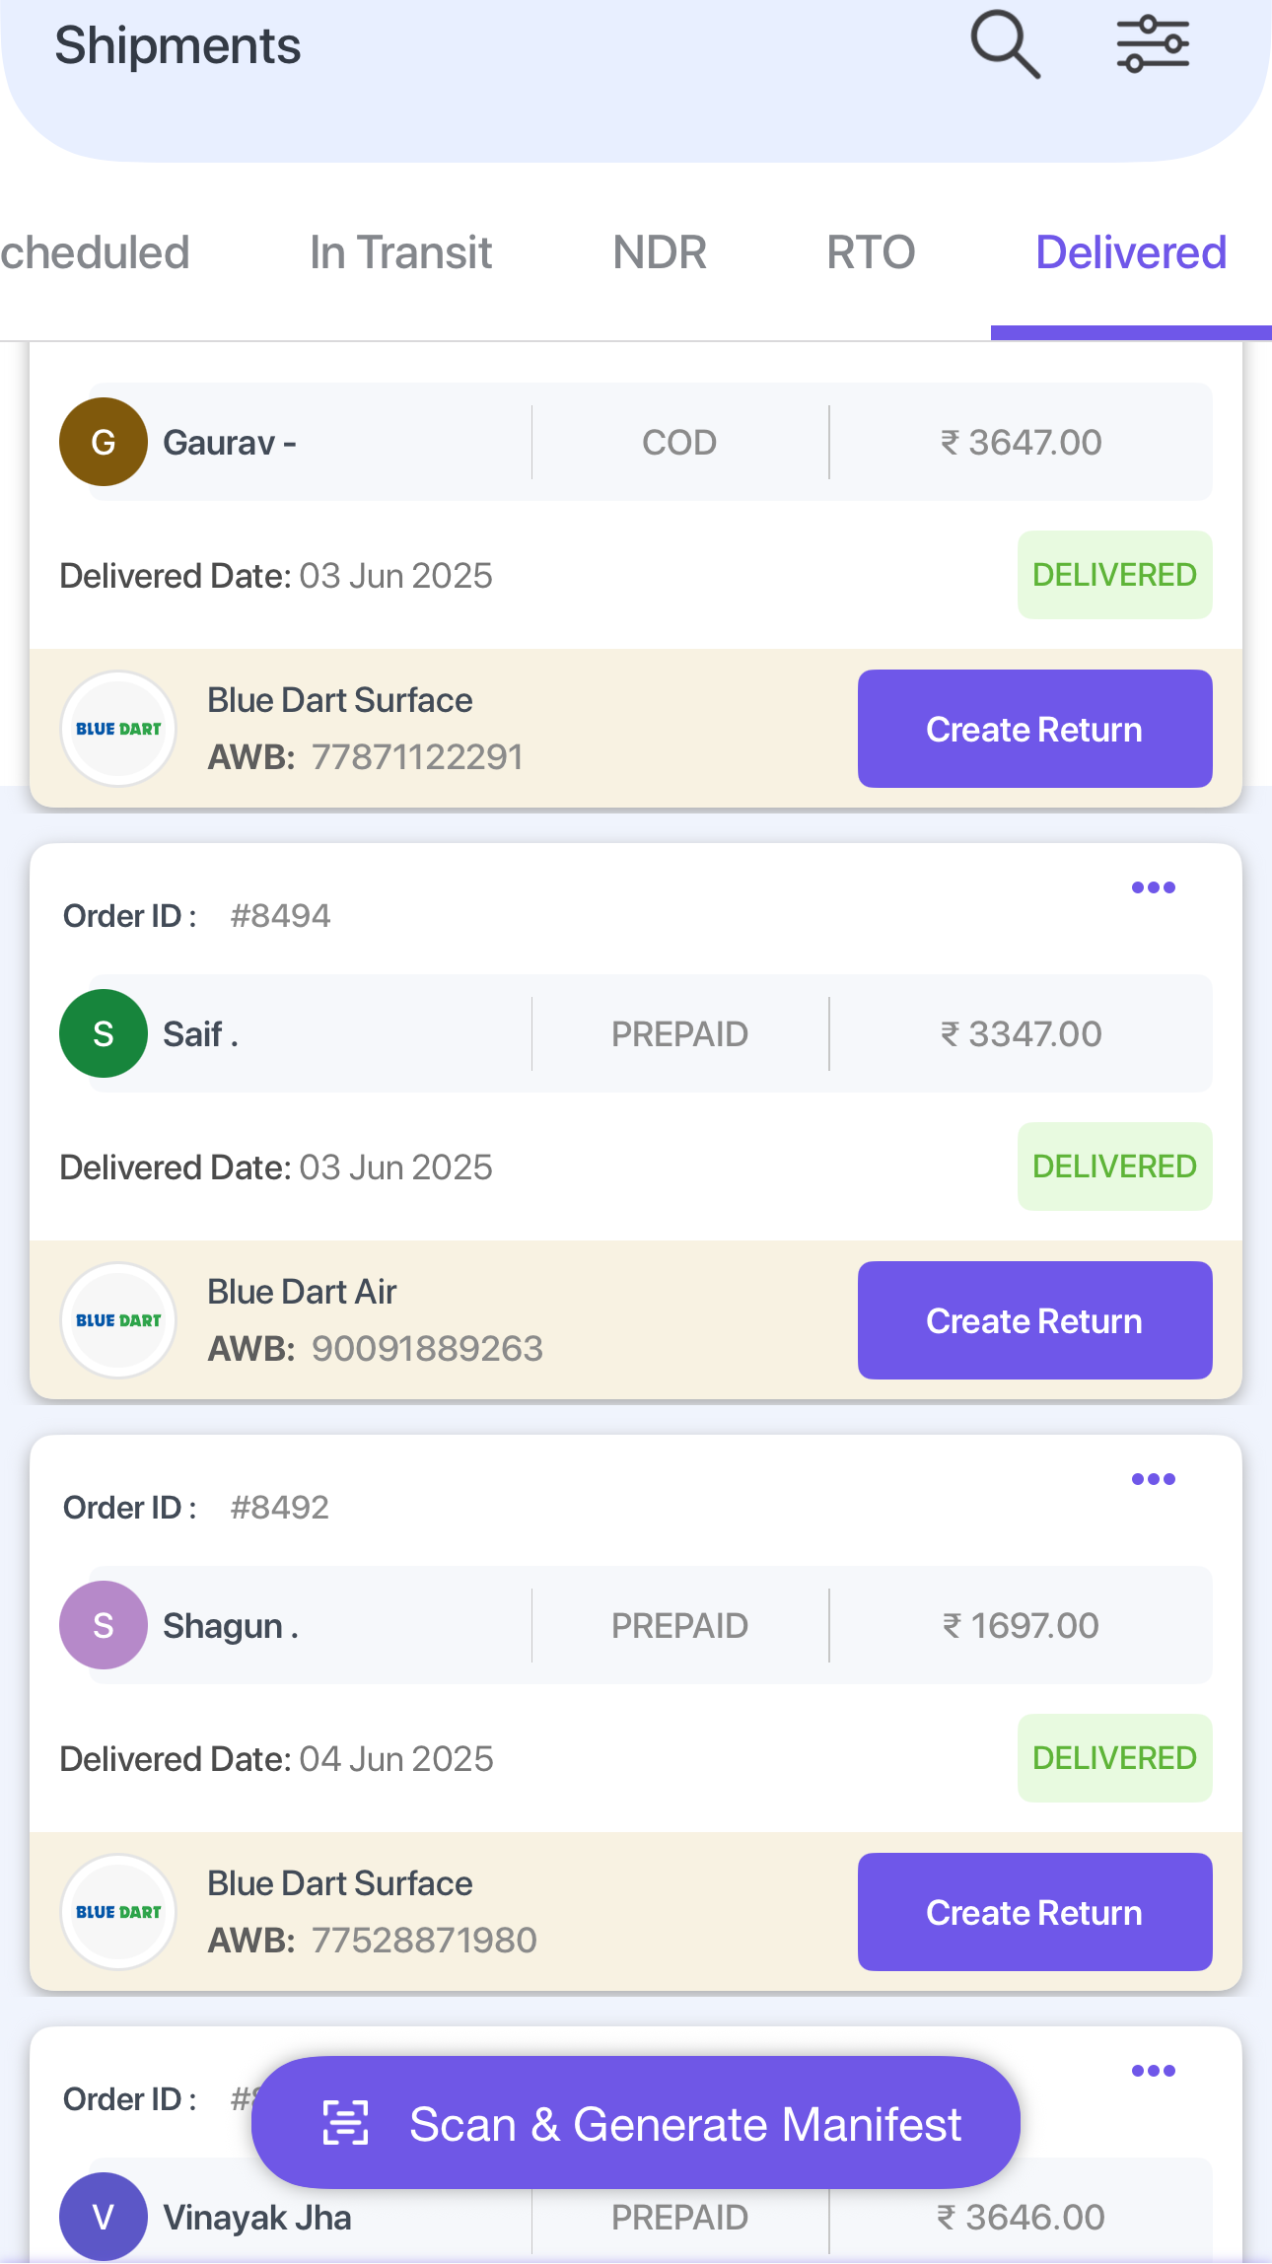Create return for Saif's Blue Dart Air order
Image resolution: width=1272 pixels, height=2264 pixels.
click(x=1034, y=1320)
